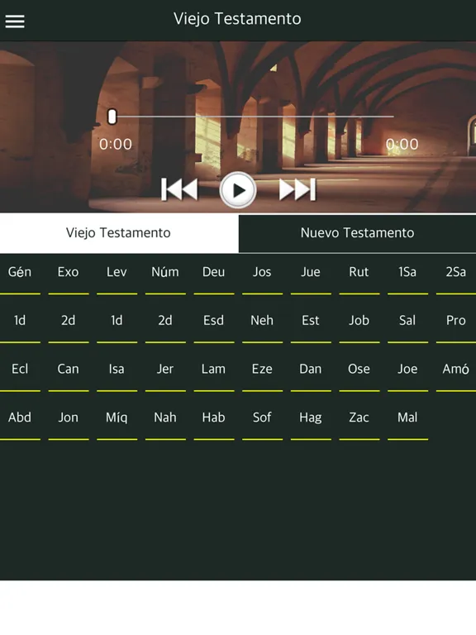
Task: Click the middle of the audio progress track
Action: (251, 117)
